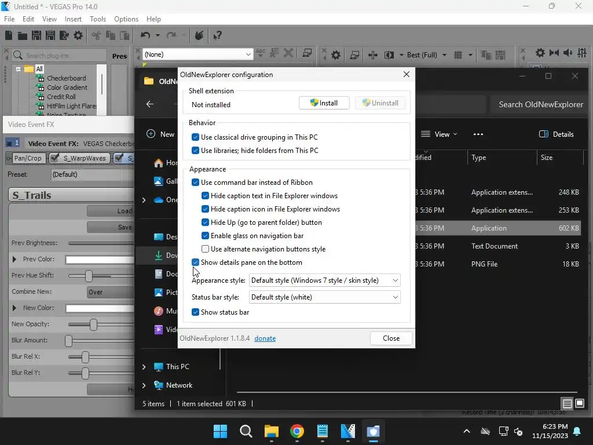Open Google Chrome from the Windows taskbar
This screenshot has height=445, width=593.
[297, 431]
